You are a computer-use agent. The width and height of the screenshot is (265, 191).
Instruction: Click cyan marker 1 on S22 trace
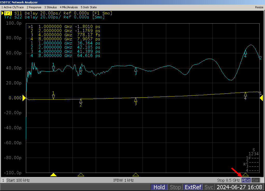tap(53, 68)
